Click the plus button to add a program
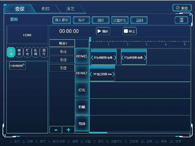 (x=68, y=130)
